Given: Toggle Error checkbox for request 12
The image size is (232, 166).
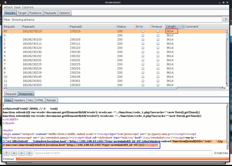Looking at the screenshot, I should coord(143,85).
